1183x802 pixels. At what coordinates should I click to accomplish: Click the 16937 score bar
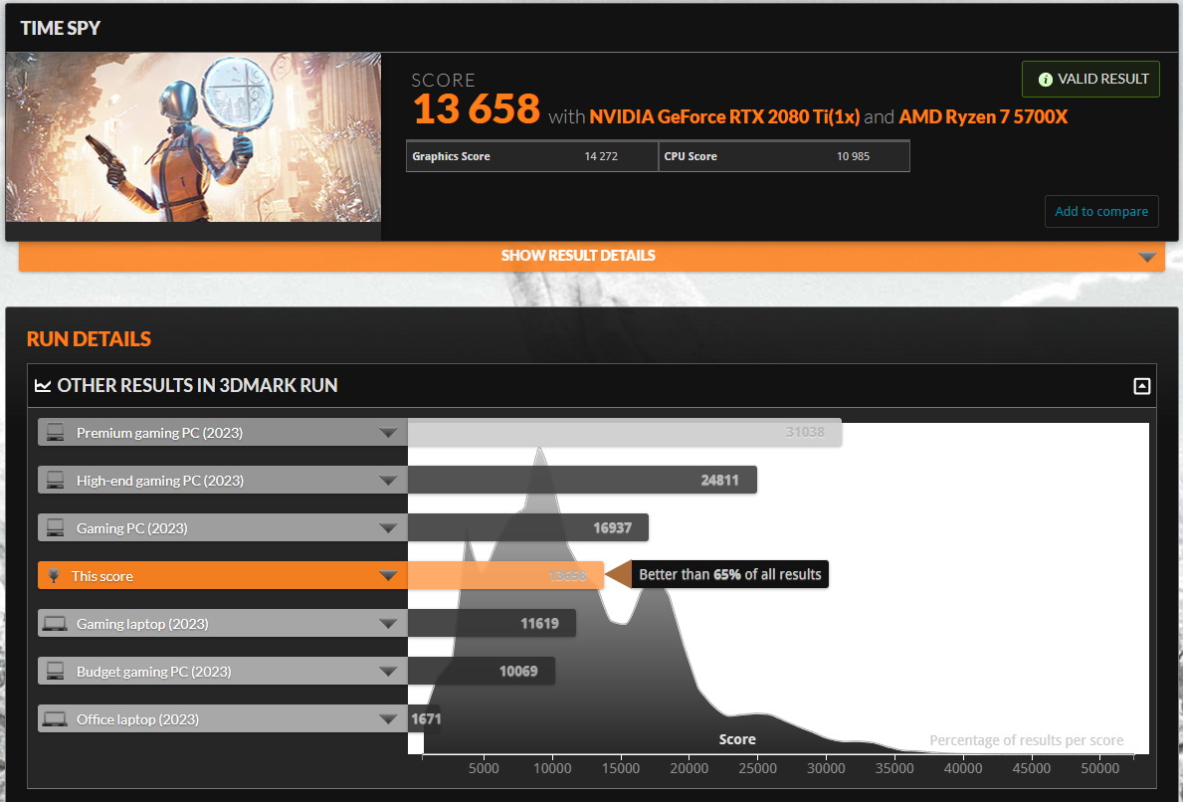point(528,527)
